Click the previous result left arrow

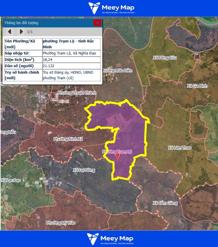(x=10, y=32)
